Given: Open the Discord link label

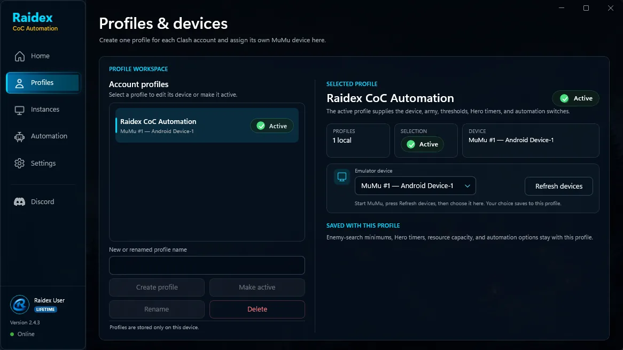Looking at the screenshot, I should (43, 202).
